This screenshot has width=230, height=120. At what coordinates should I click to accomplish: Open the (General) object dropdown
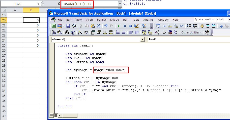coord(142,39)
